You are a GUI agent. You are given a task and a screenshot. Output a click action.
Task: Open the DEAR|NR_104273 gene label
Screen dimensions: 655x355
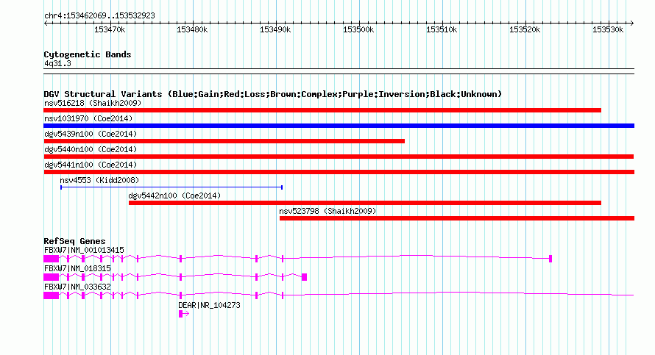point(209,305)
